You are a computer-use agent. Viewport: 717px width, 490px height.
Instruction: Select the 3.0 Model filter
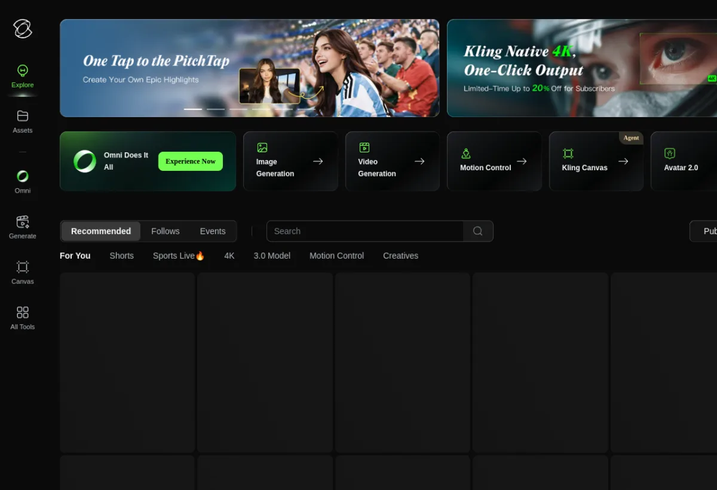coord(272,256)
